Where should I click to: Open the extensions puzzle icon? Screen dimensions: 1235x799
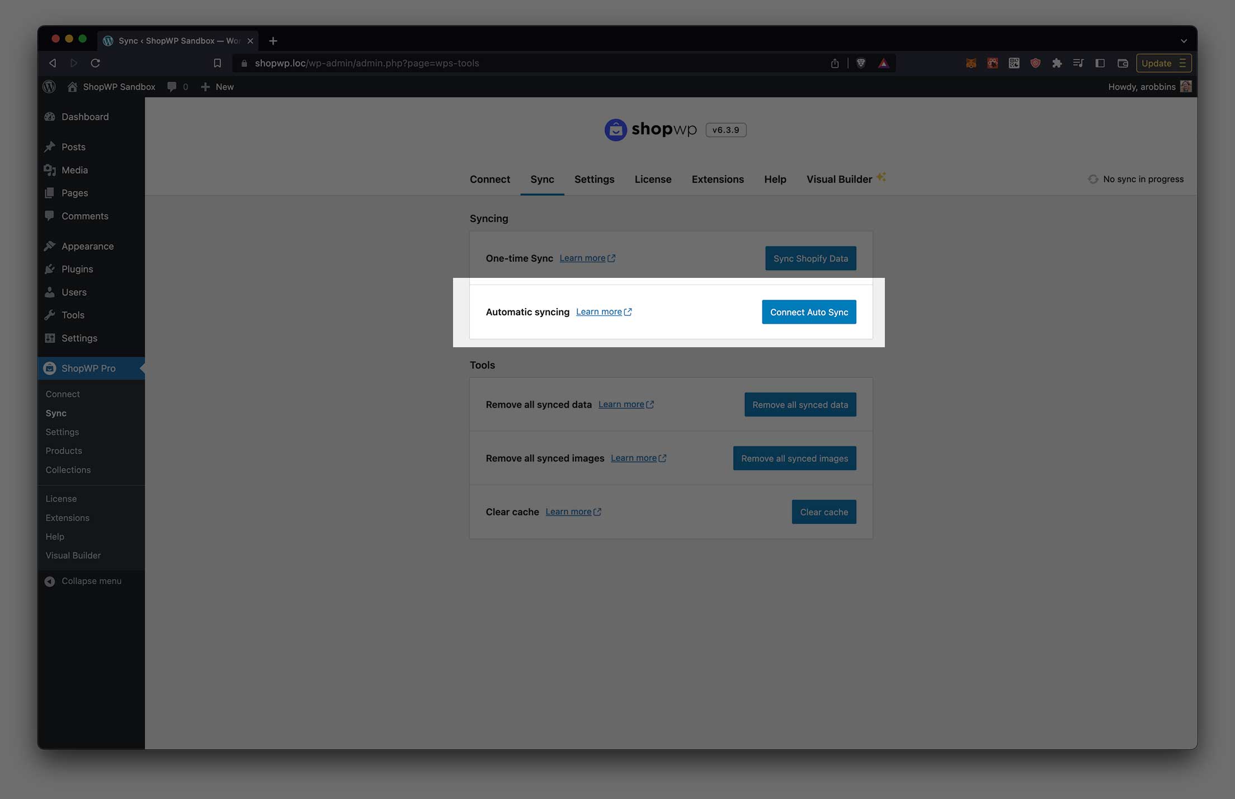coord(1057,63)
